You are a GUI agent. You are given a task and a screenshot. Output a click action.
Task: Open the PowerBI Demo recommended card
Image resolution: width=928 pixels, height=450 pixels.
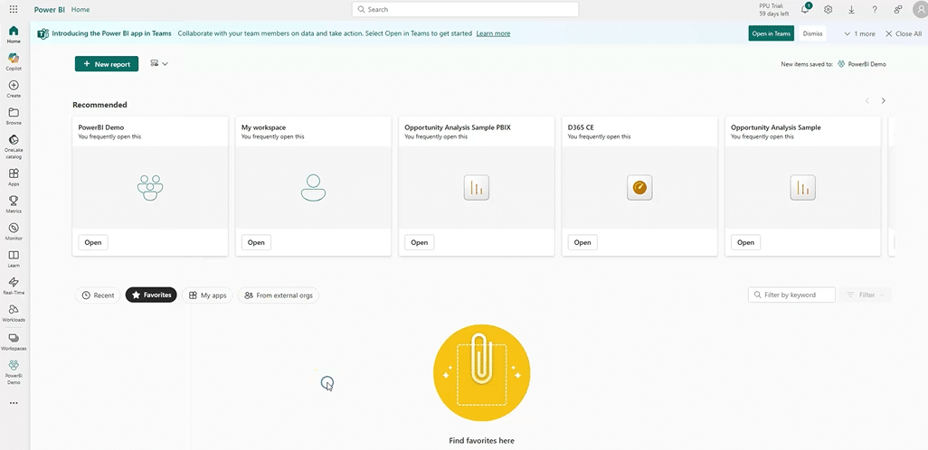(93, 242)
